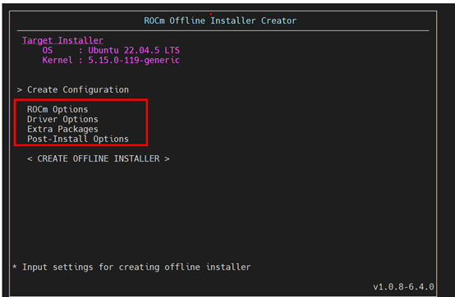The height and width of the screenshot is (297, 455).
Task: Open the ROCm Options menu item
Action: click(x=57, y=109)
